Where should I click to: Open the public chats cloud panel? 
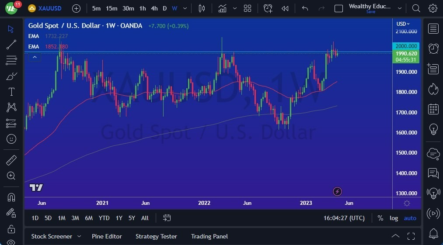click(433, 154)
